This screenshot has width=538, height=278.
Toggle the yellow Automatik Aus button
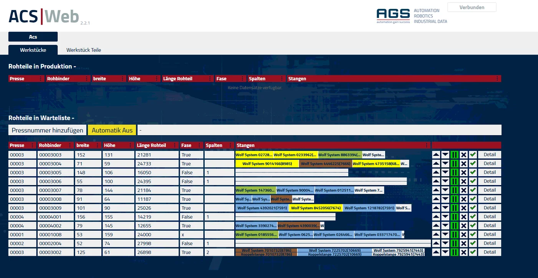112,130
